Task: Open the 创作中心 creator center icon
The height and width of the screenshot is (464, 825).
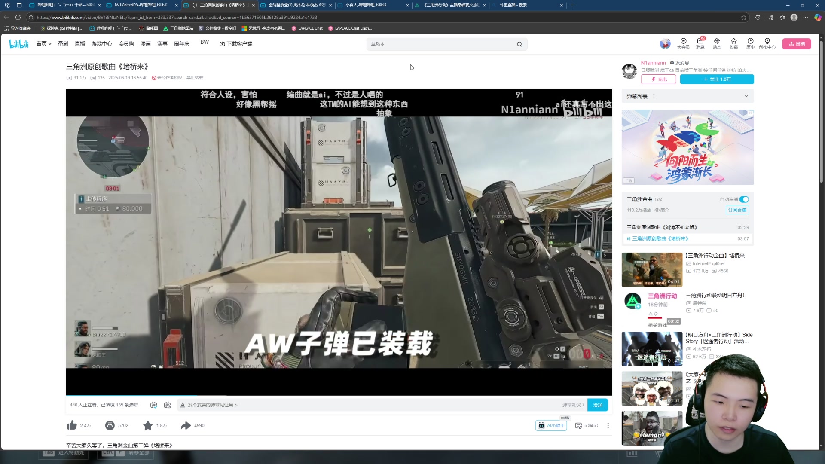Action: pyautogui.click(x=767, y=43)
